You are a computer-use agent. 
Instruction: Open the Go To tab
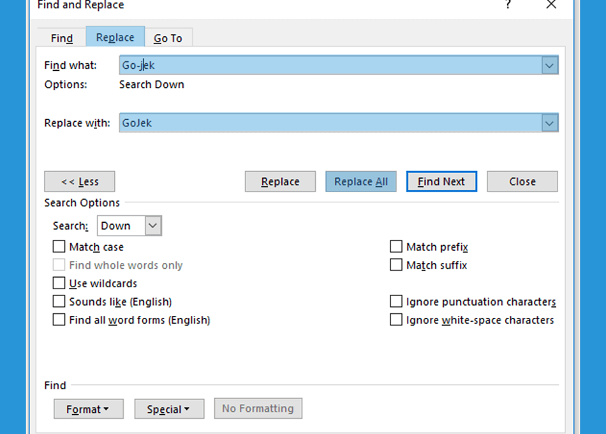tap(168, 38)
